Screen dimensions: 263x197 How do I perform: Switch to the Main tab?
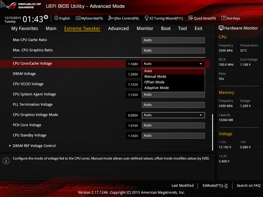point(51,28)
